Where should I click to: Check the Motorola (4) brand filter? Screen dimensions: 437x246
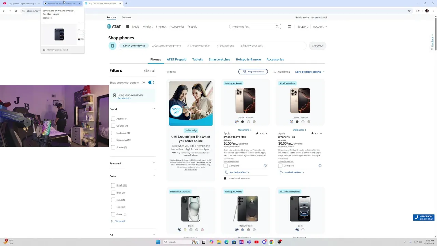tap(113, 133)
